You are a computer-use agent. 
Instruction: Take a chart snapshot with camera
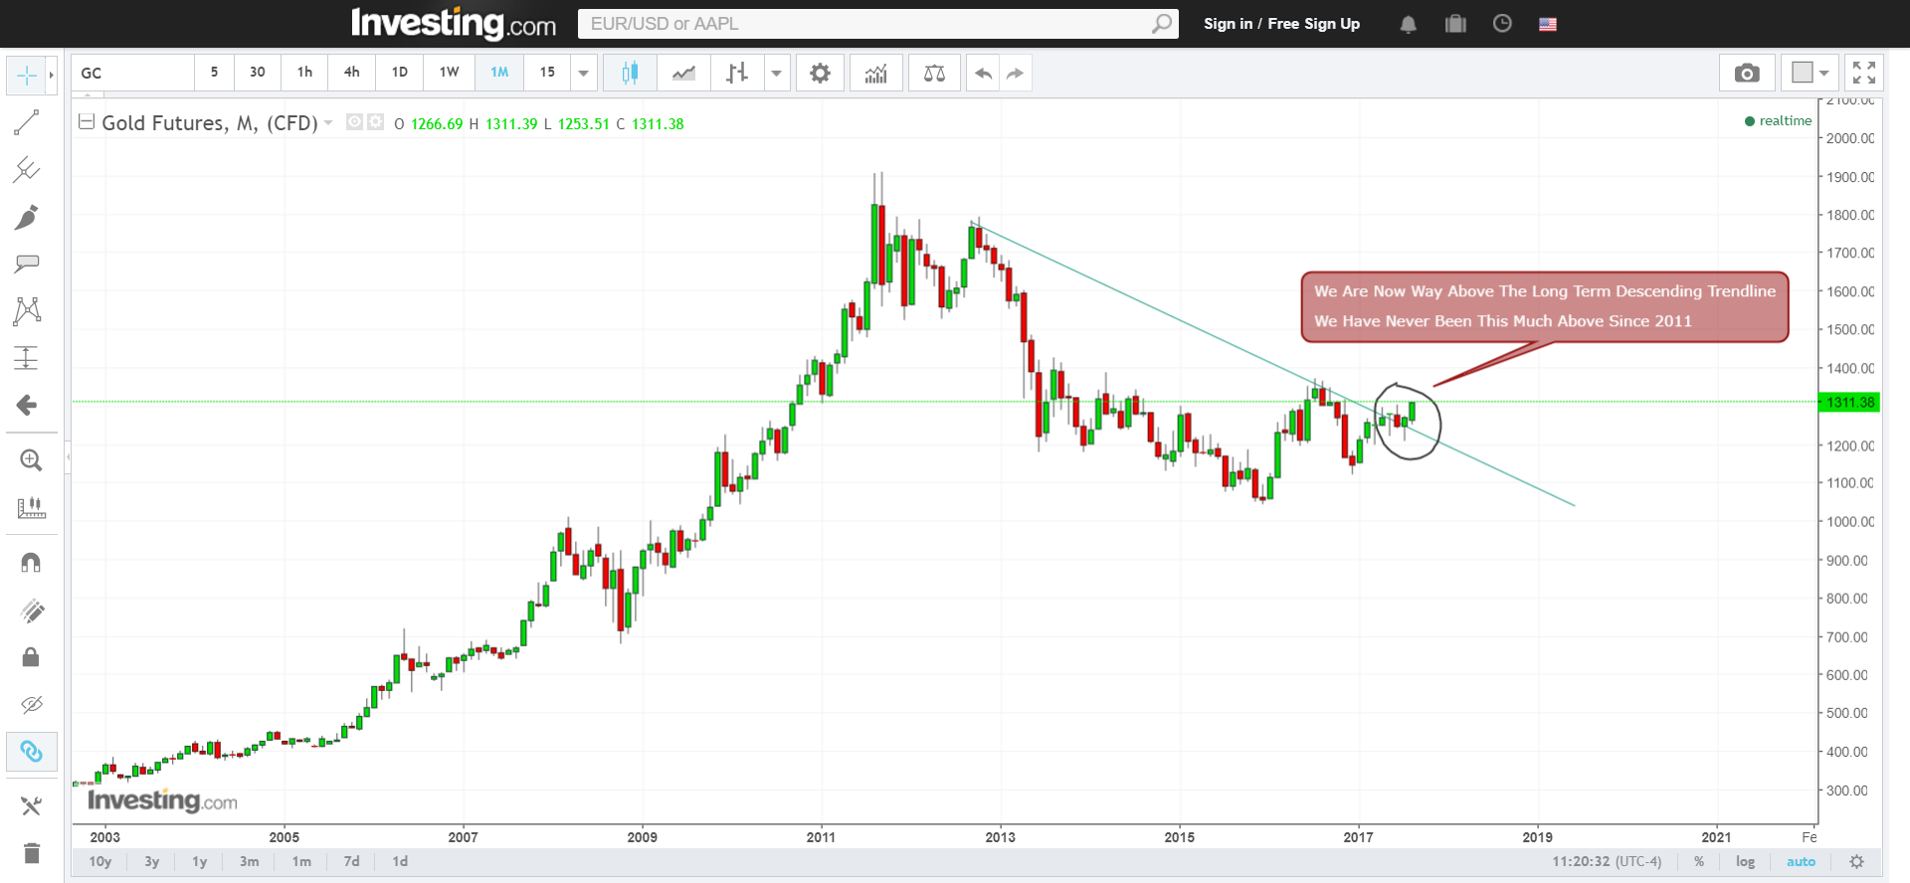(x=1747, y=73)
